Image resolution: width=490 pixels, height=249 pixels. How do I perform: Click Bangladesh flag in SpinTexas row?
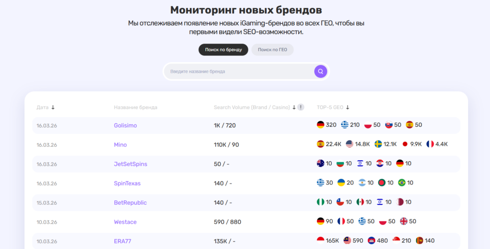coord(382,183)
